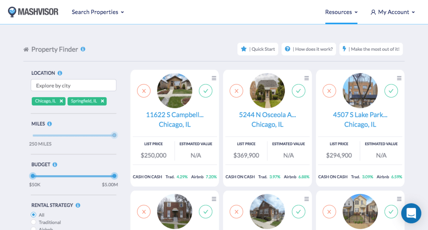Open the 11622 S Campbell property details link
428x230 pixels.
pyautogui.click(x=174, y=115)
